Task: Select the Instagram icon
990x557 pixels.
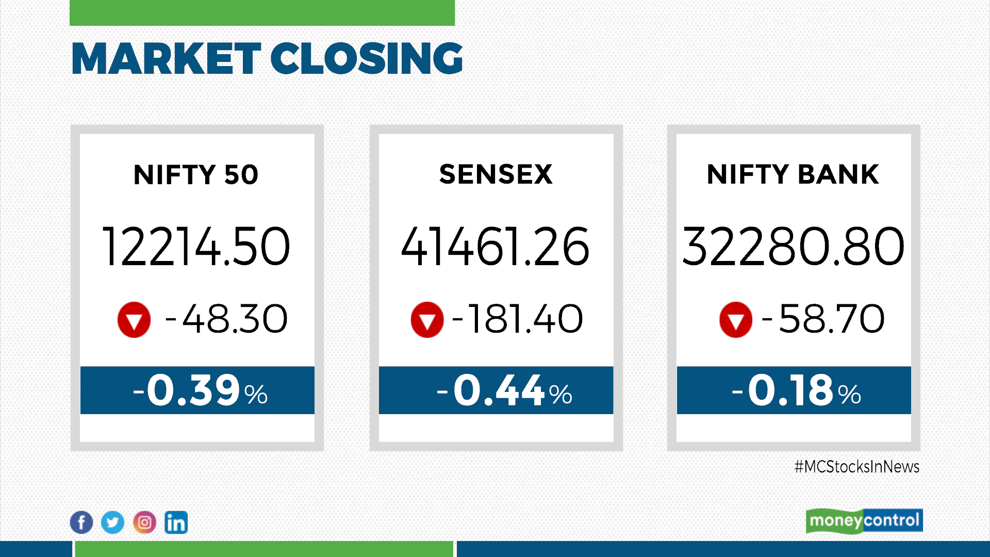Action: tap(144, 522)
